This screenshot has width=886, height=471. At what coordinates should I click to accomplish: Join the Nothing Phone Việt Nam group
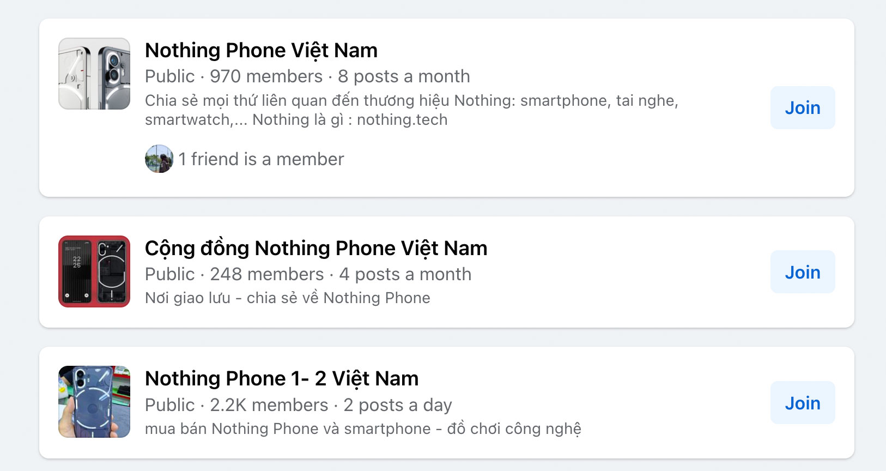coord(803,107)
